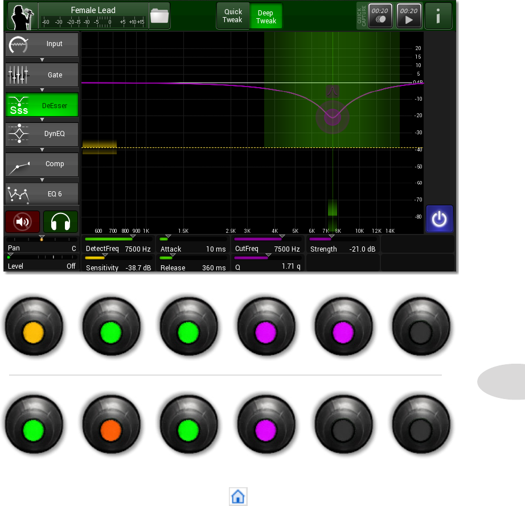525x506 pixels.
Task: Click the bandwidth handle above the node
Action: (333, 91)
